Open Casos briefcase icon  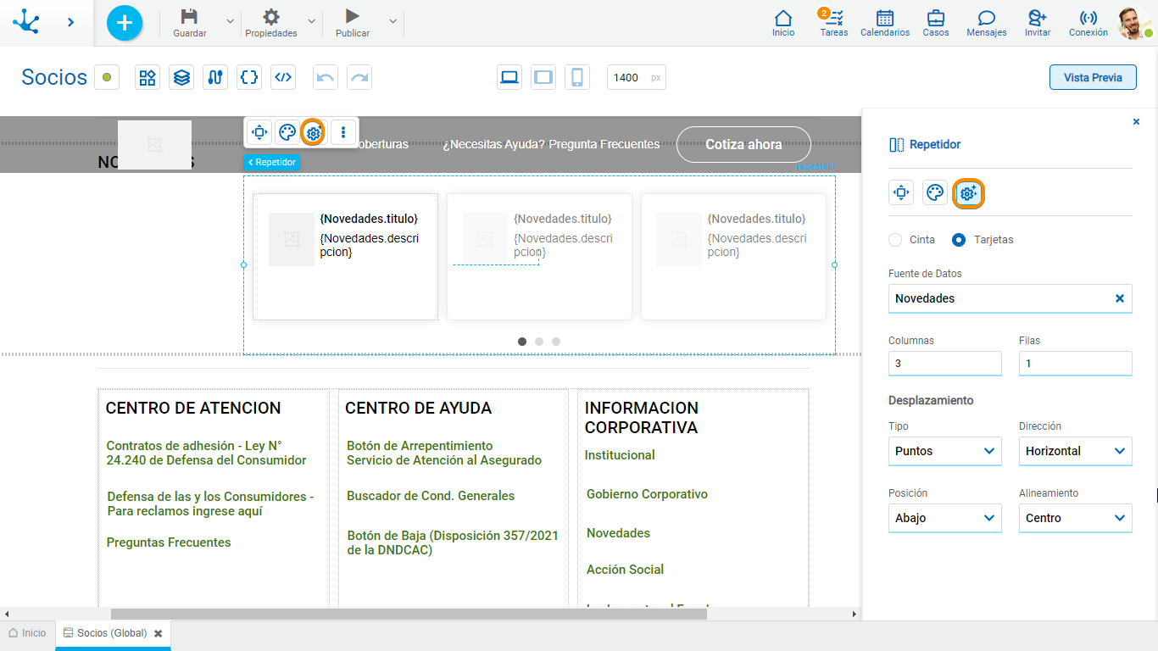(x=936, y=18)
